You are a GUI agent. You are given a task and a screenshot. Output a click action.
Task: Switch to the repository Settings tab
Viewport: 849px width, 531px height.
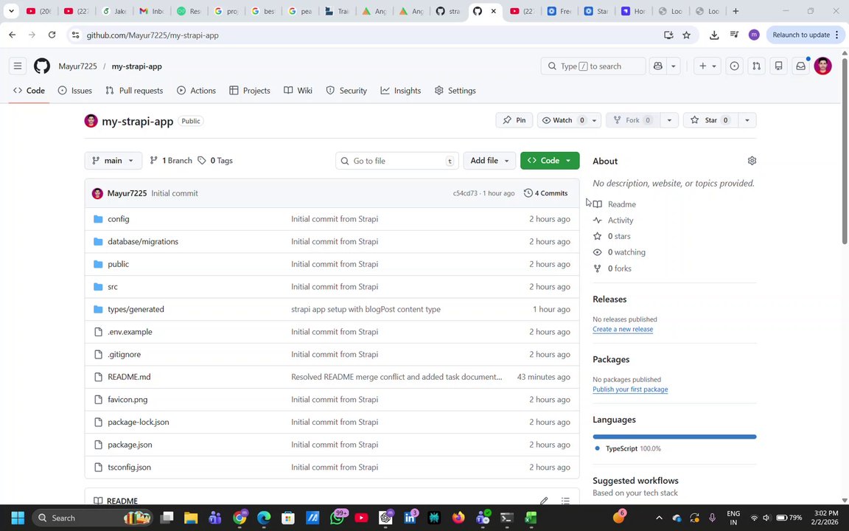(455, 91)
